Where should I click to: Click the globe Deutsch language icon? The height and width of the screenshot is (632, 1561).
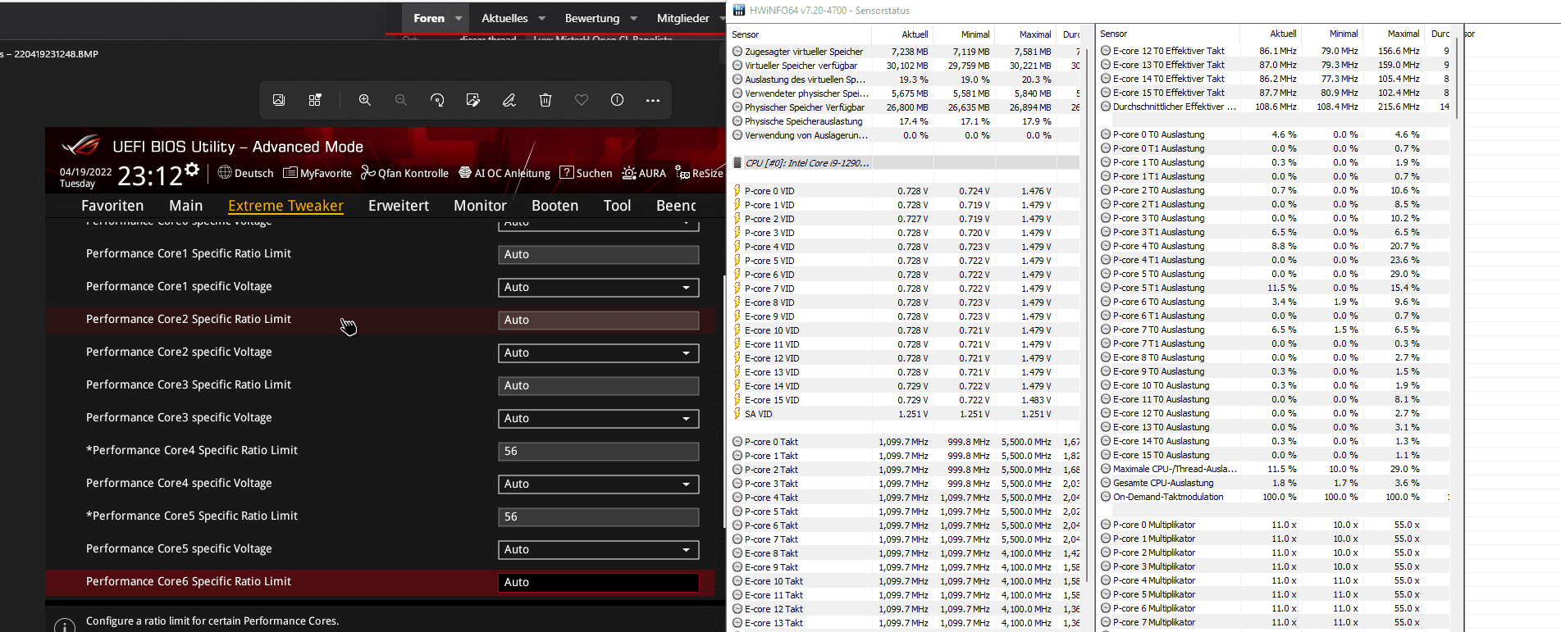[x=225, y=172]
